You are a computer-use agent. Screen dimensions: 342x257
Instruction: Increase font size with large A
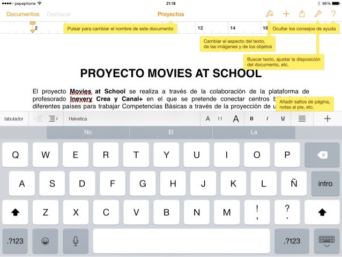coord(236,119)
